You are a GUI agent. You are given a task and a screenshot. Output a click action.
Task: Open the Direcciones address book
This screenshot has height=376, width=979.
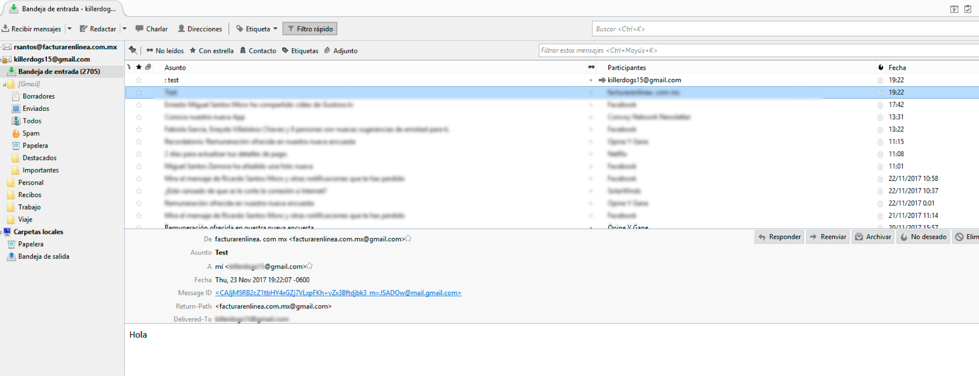(200, 29)
